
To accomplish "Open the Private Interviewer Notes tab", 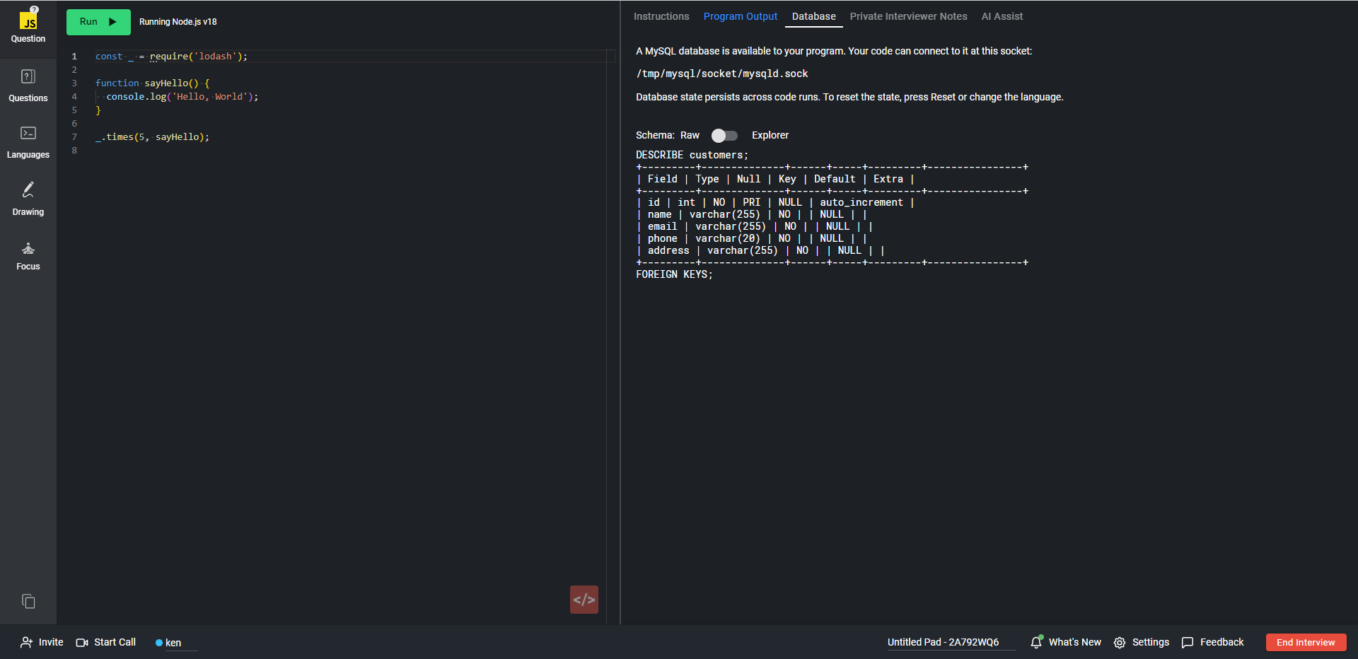I will coord(908,16).
